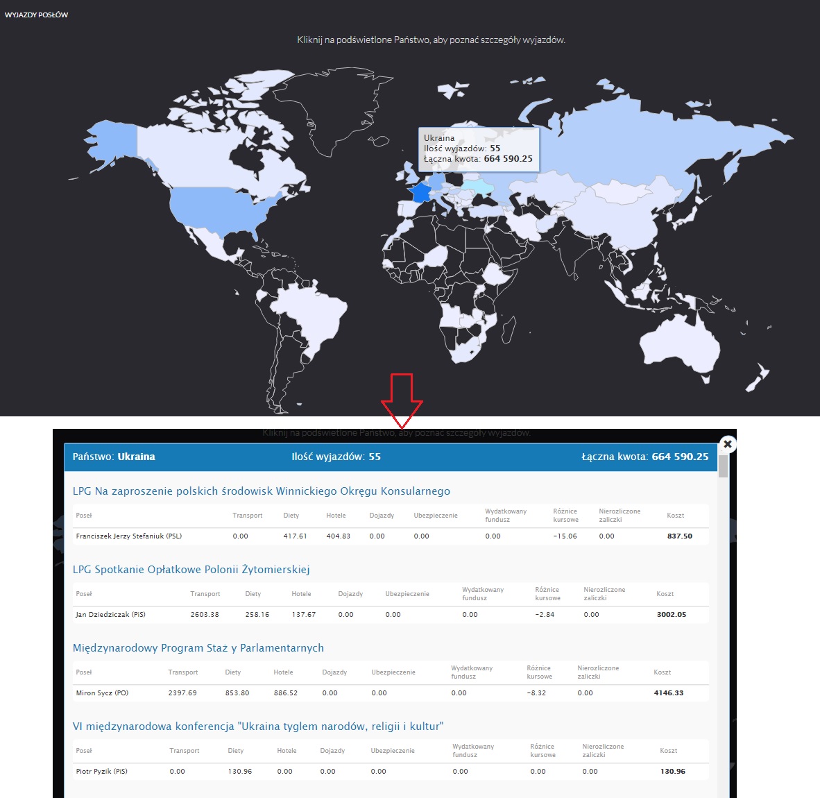Open the VI międzynarodowa konferencja trip title
Screen dimensions: 820x798
point(257,727)
